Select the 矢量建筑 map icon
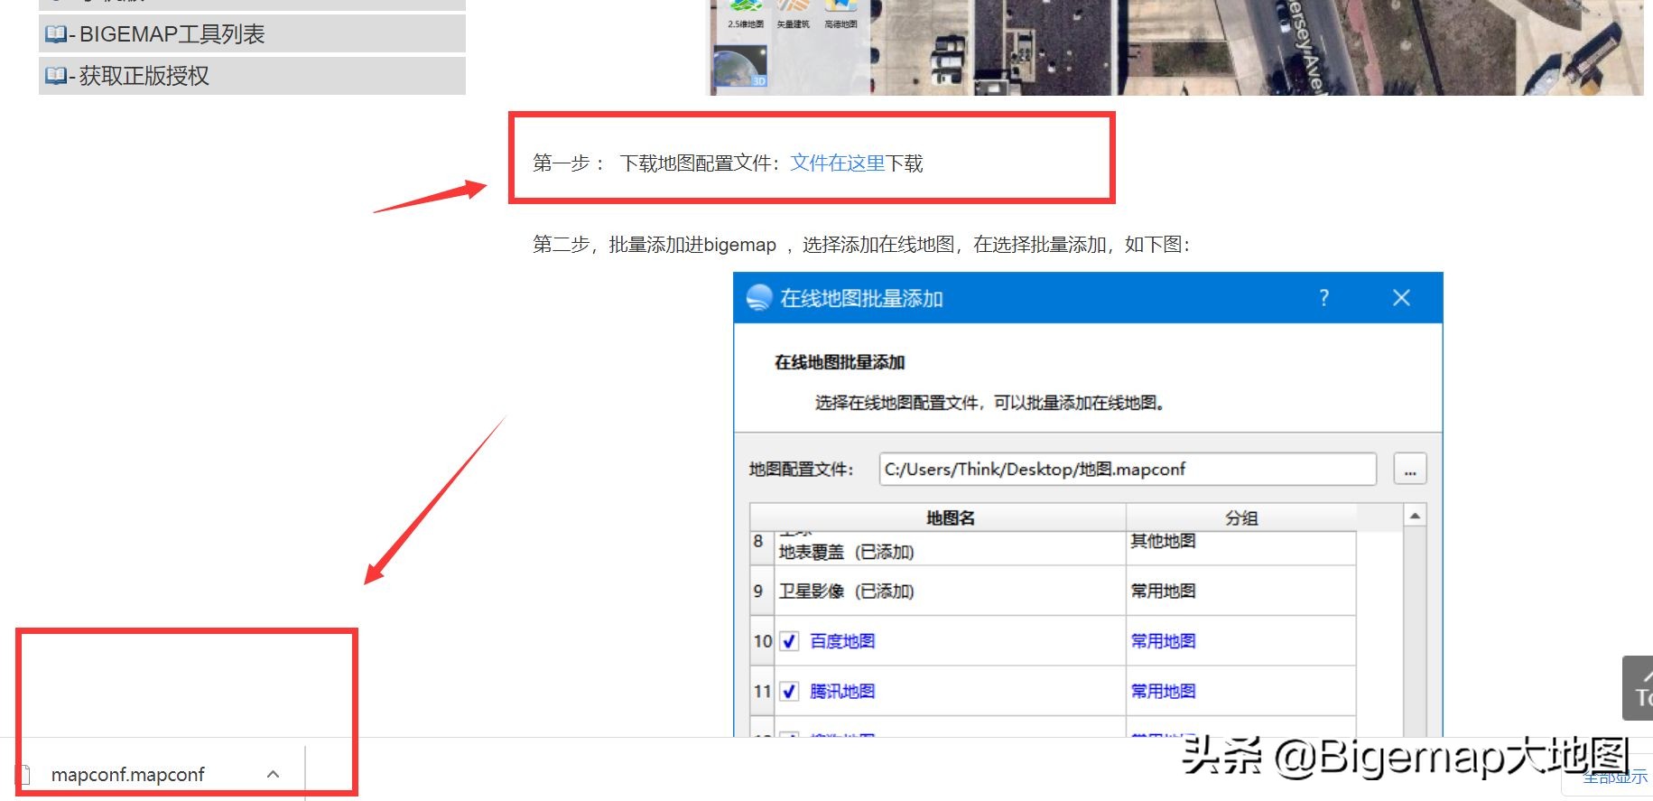The width and height of the screenshot is (1653, 801). (793, 9)
